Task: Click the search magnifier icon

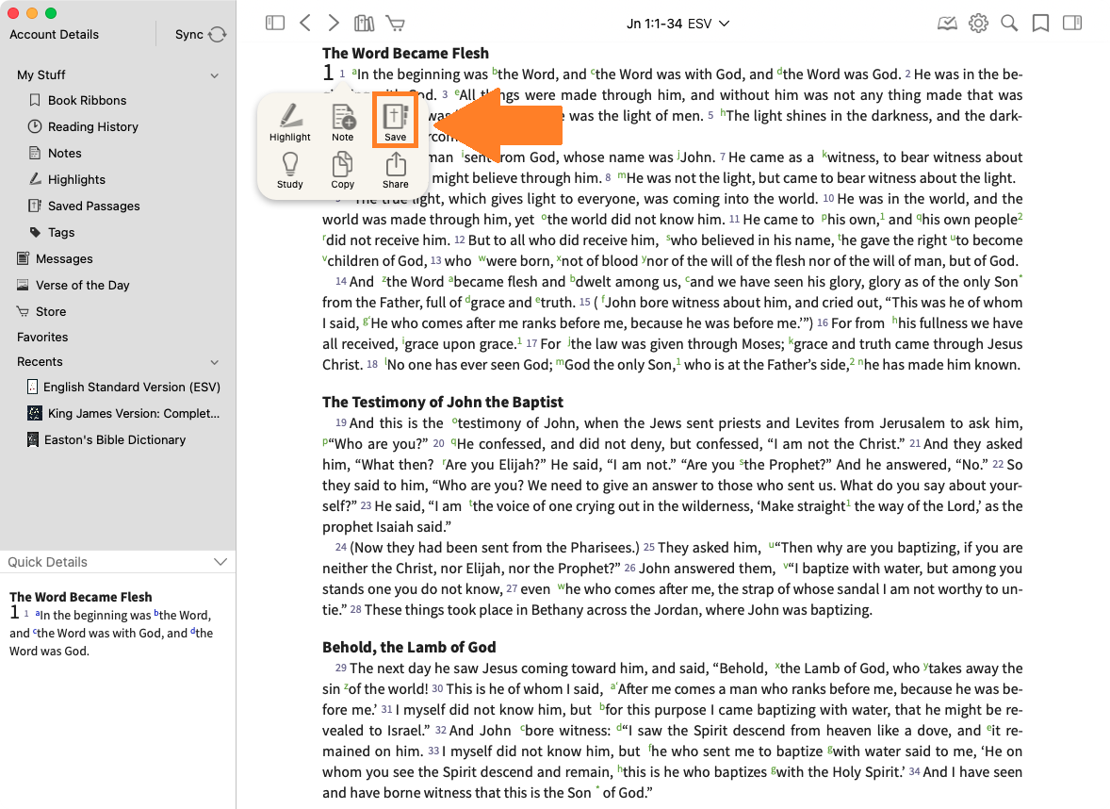Action: click(x=1009, y=24)
